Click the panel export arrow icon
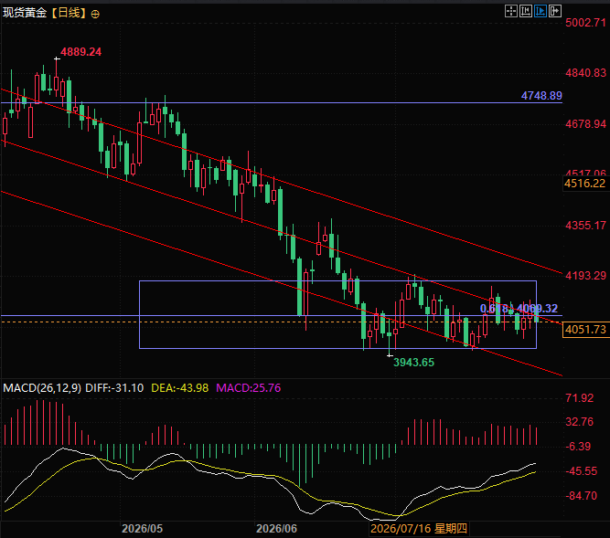610x538 pixels. (555, 11)
